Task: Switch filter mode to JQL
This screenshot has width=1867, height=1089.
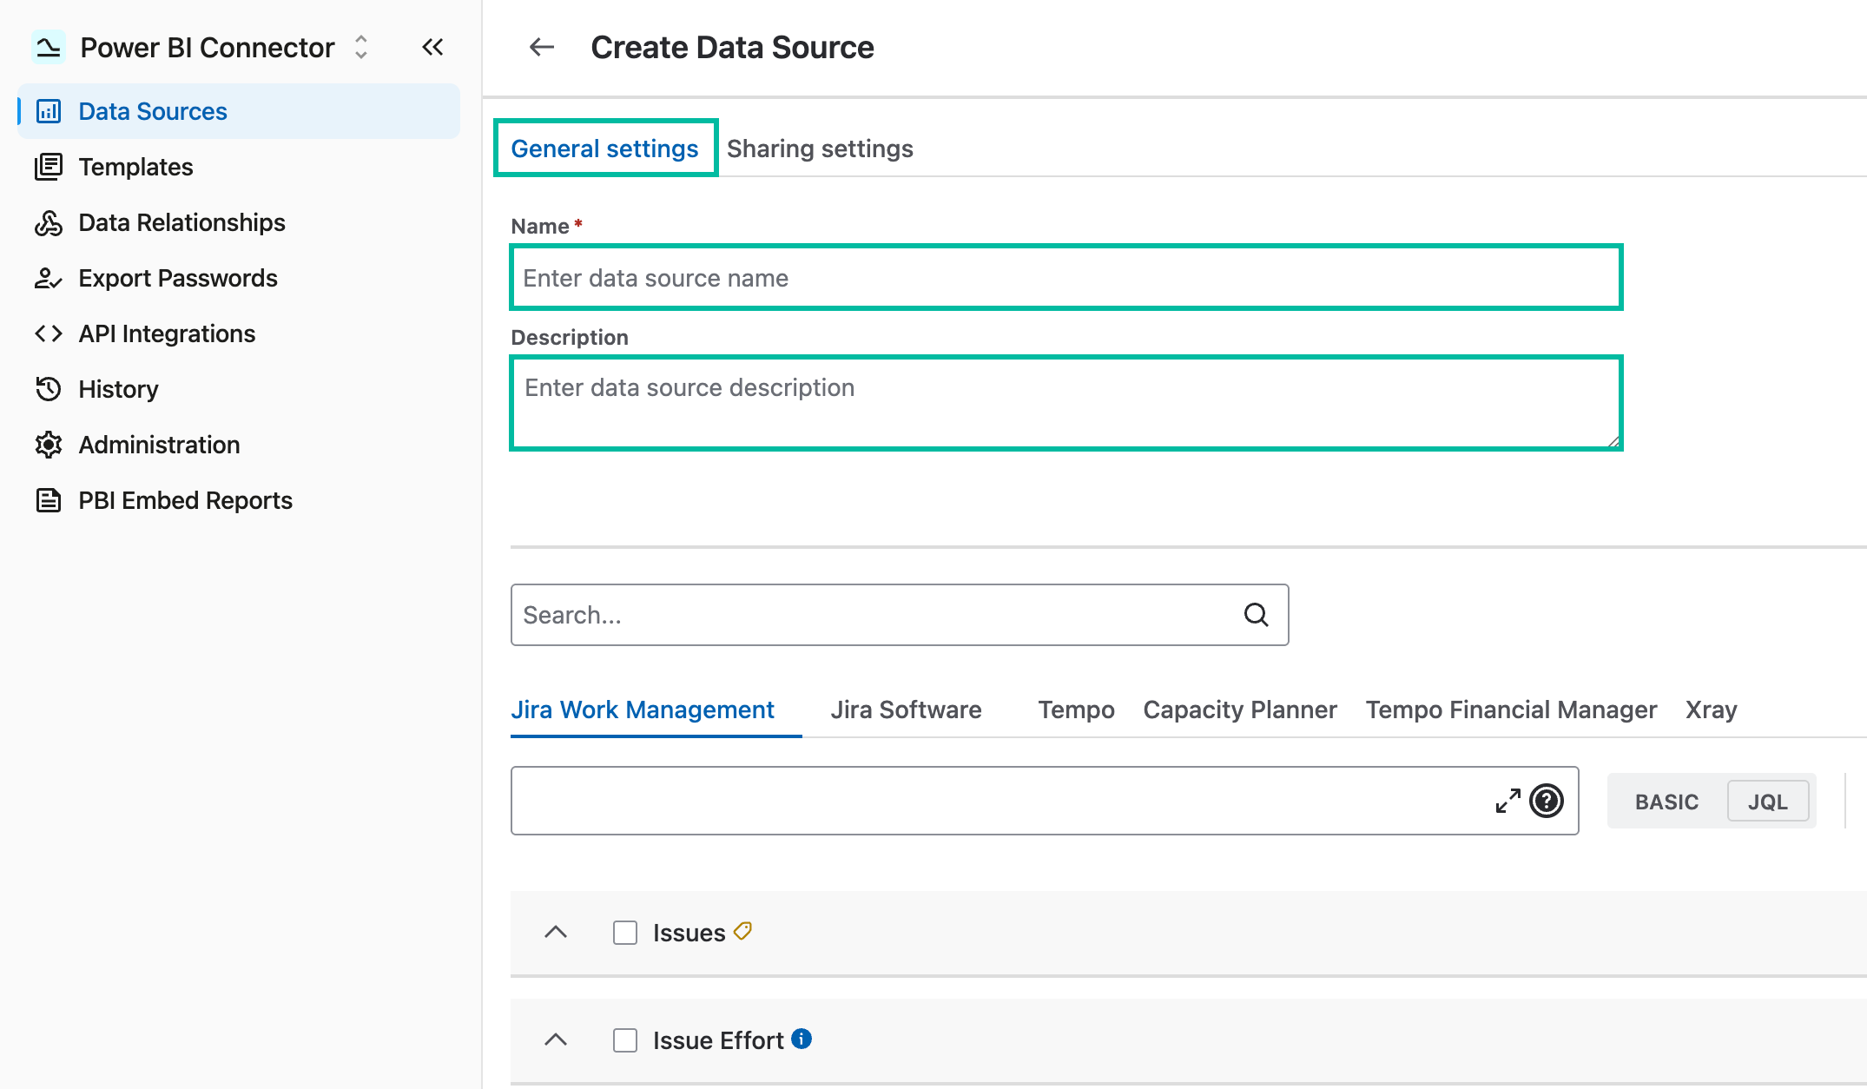Action: click(x=1768, y=802)
